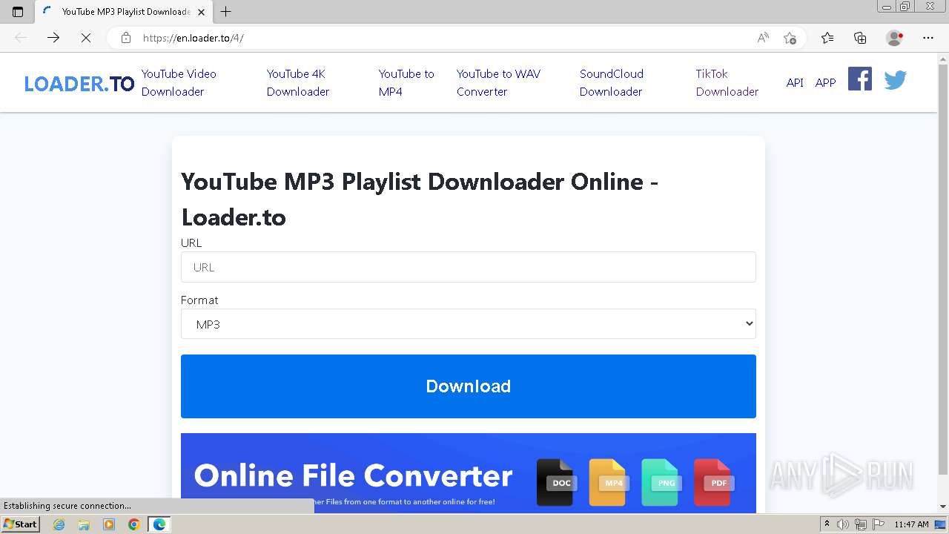Close the YouTube MP3 Playlist tab
Viewport: 949px width, 534px height.
coord(202,12)
